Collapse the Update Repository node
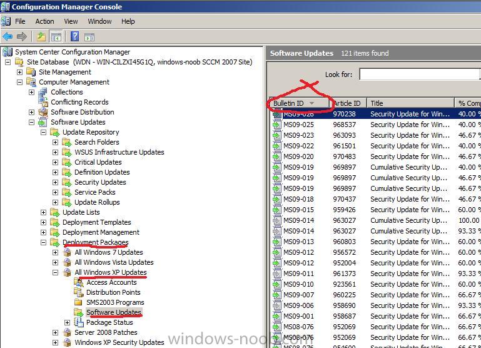Image resolution: width=481 pixels, height=348 pixels. click(44, 132)
